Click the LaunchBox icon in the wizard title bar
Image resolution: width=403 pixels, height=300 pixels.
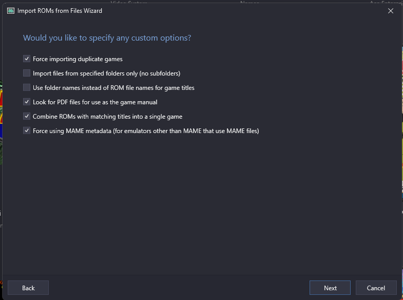11,11
